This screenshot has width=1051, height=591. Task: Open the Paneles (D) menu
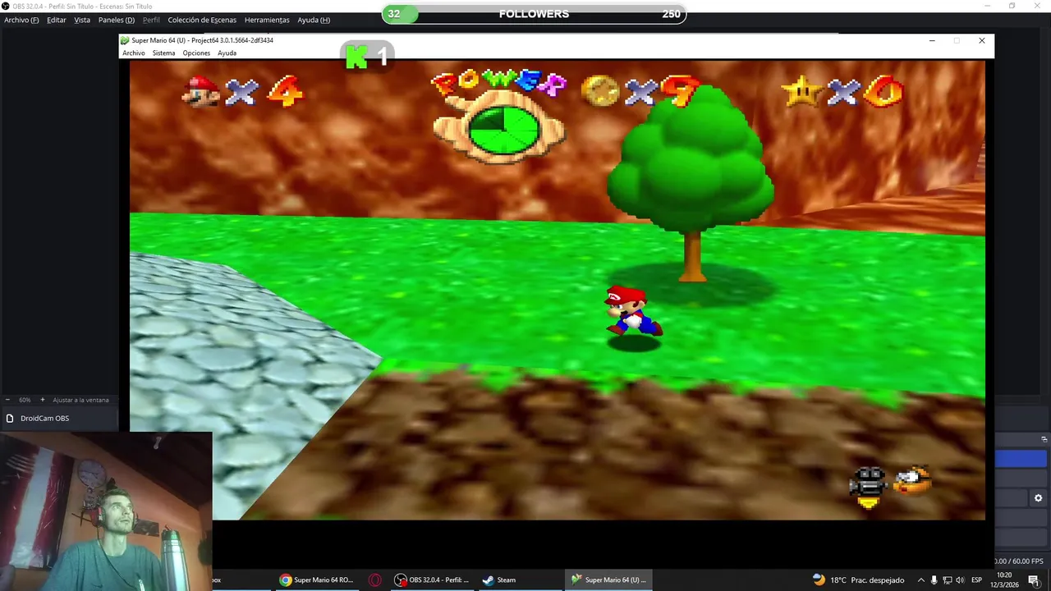click(117, 20)
